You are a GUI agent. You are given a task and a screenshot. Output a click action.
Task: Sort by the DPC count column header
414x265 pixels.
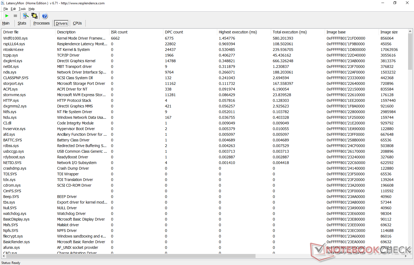coord(190,32)
